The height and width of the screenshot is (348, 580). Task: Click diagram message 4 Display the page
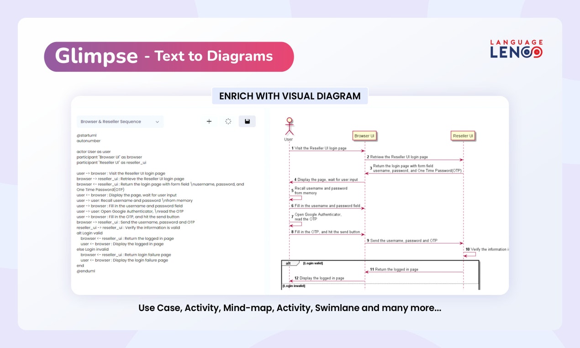pos(326,179)
